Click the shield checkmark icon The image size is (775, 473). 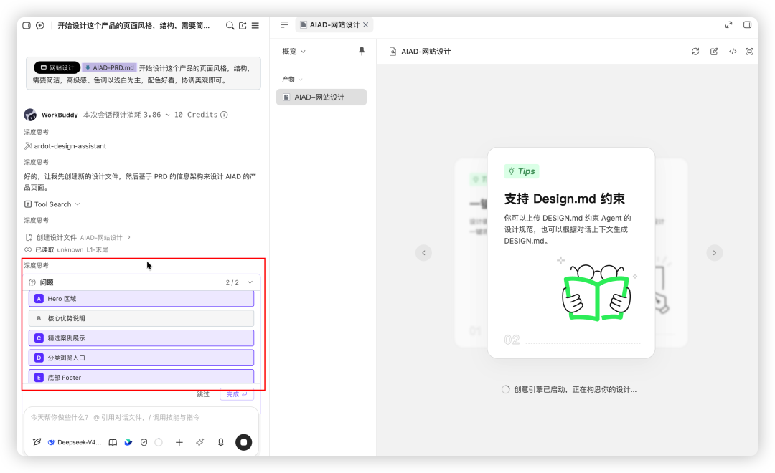(x=144, y=442)
